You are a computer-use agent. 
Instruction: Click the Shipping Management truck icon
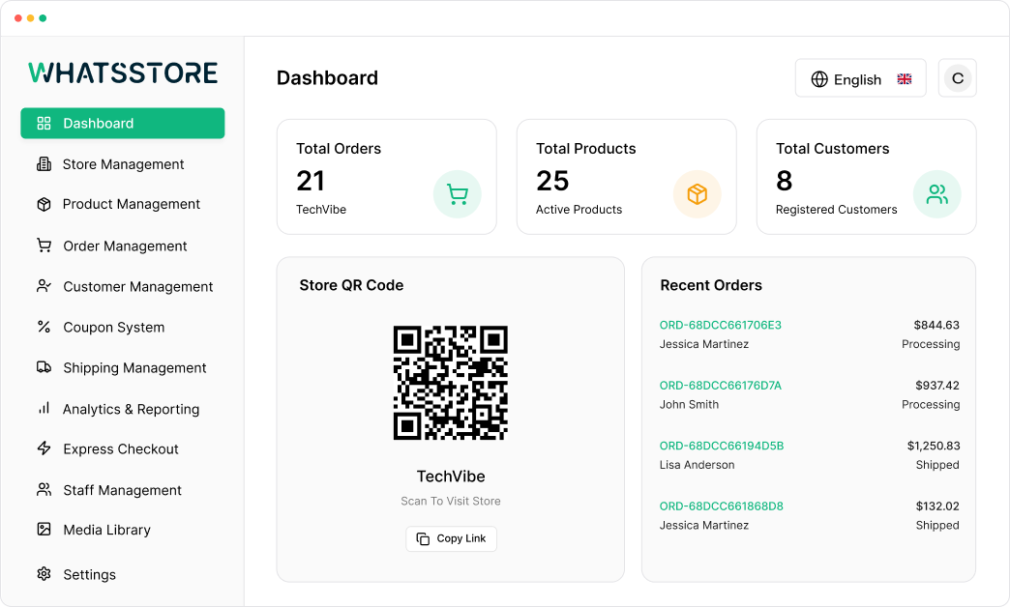44,367
